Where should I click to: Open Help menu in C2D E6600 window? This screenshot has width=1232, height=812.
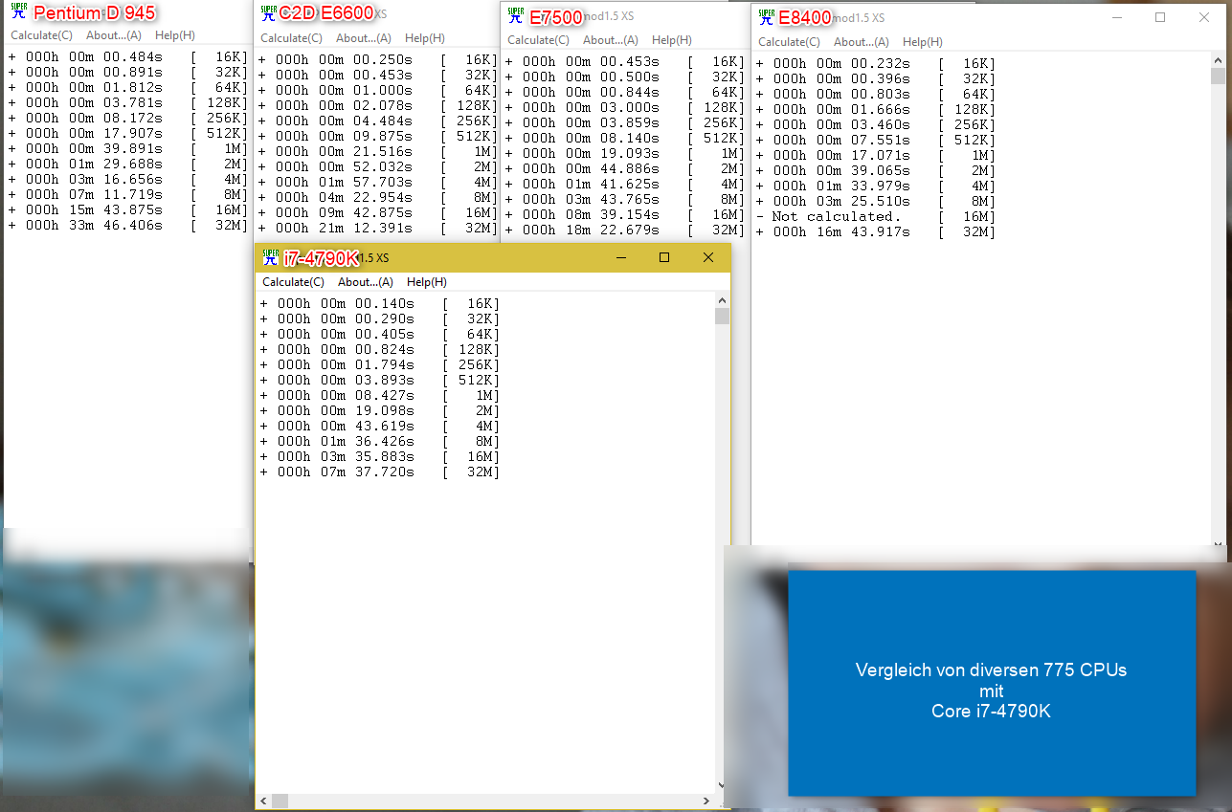(425, 38)
